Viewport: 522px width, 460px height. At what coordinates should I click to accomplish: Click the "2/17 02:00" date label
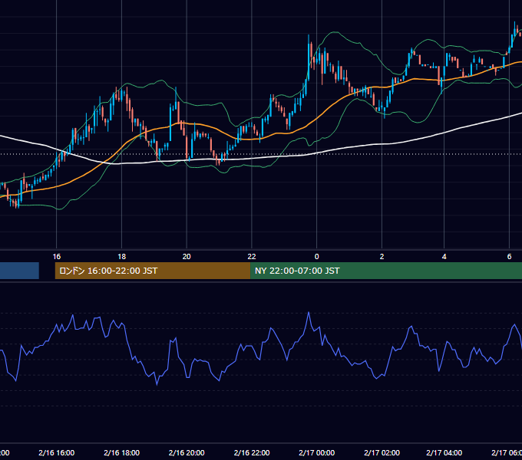pos(382,452)
